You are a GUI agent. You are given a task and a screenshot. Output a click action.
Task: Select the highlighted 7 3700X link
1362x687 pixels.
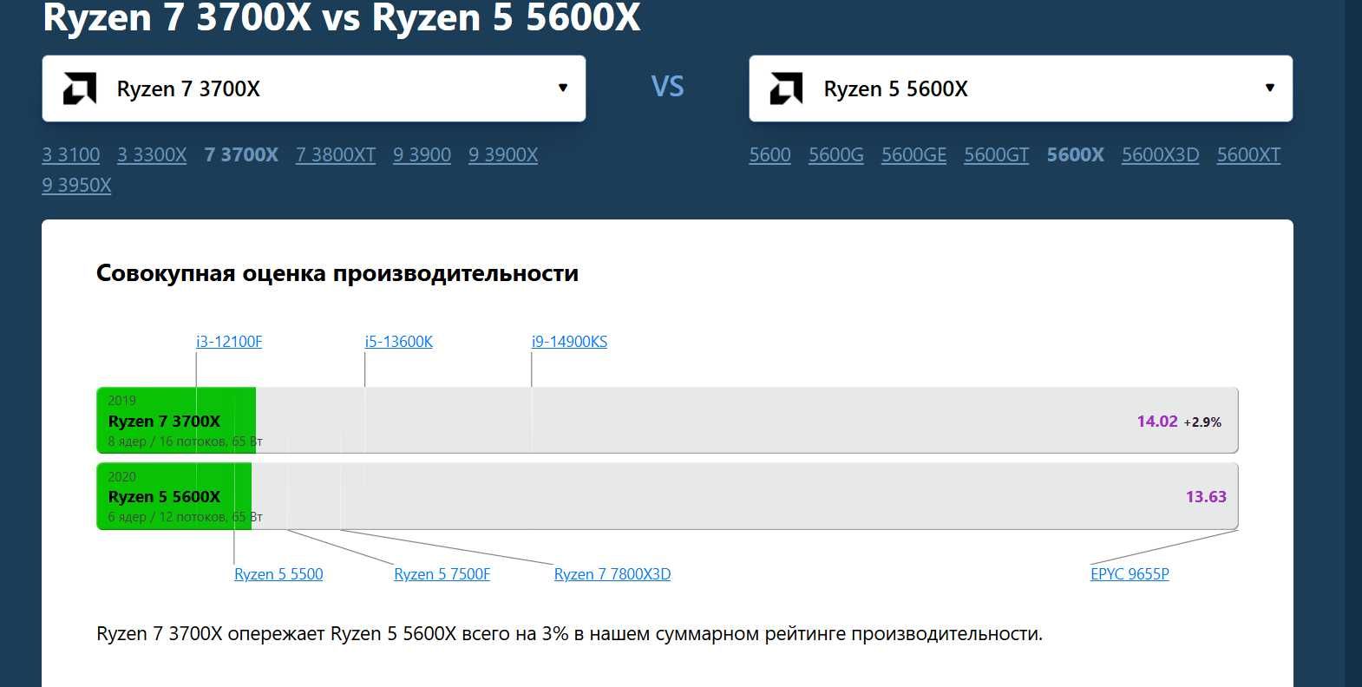click(241, 154)
